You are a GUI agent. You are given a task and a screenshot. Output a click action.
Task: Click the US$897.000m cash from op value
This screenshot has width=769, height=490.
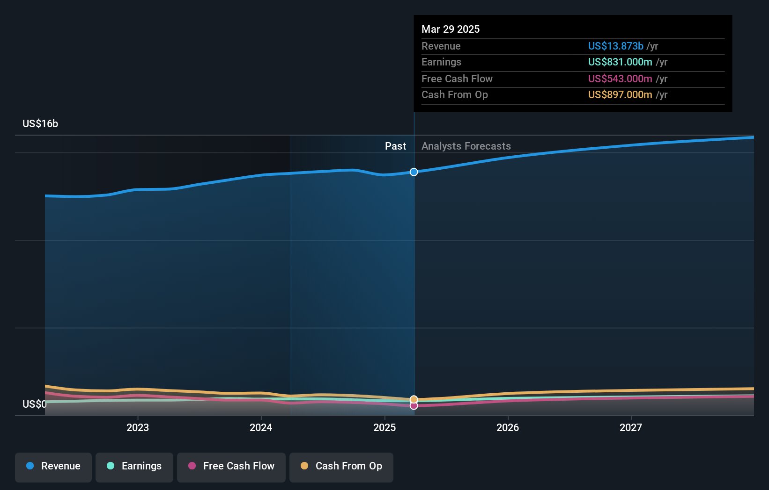coord(620,94)
